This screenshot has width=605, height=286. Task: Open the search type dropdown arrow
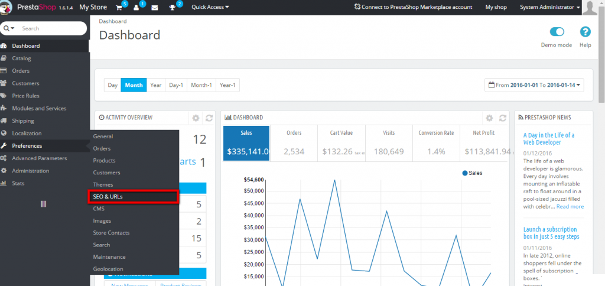coord(9,28)
